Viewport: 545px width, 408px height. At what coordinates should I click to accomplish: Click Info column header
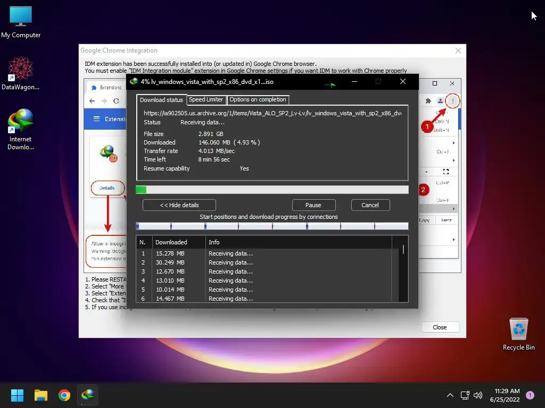(x=299, y=242)
